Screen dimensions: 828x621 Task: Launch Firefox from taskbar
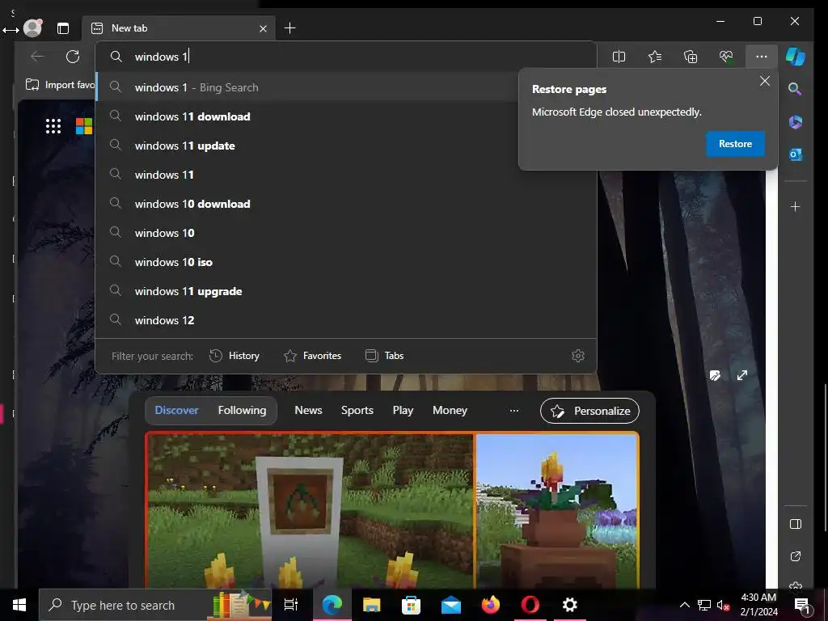(491, 605)
